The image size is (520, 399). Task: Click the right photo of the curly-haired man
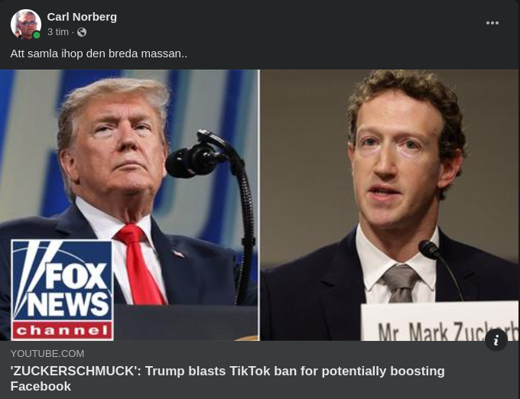pyautogui.click(x=390, y=205)
